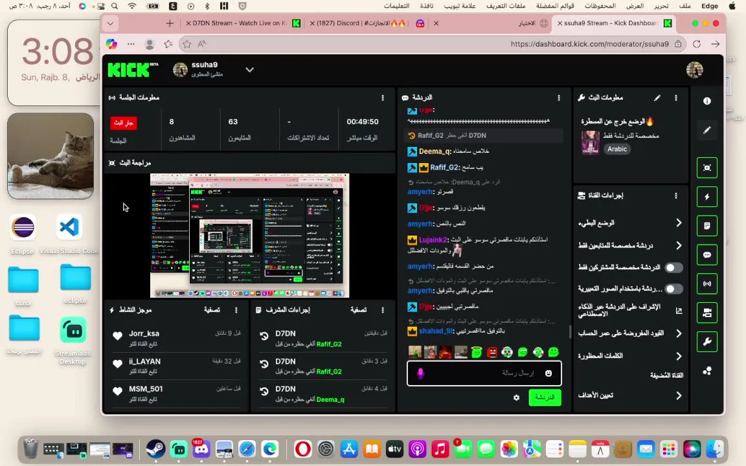The width and height of the screenshot is (746, 466).
Task: Open the three-dot menu of the معلومات الجلسة panel
Action: pos(383,98)
